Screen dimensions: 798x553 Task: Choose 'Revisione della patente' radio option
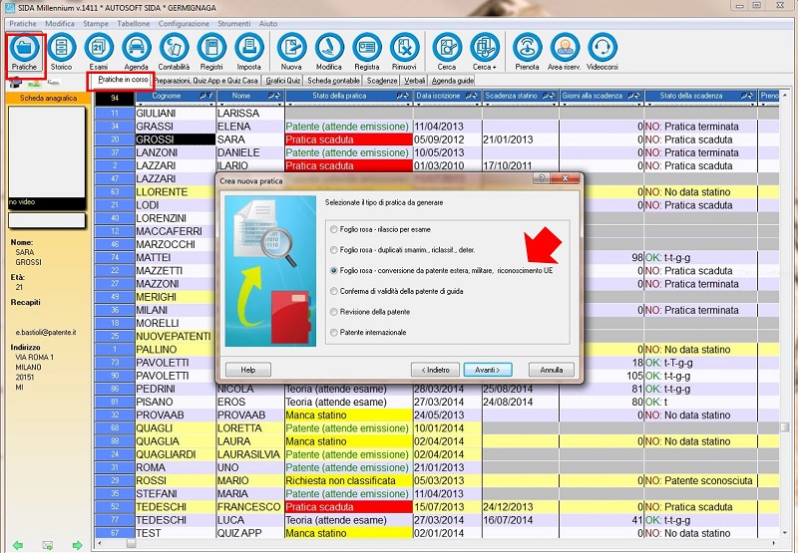[333, 312]
